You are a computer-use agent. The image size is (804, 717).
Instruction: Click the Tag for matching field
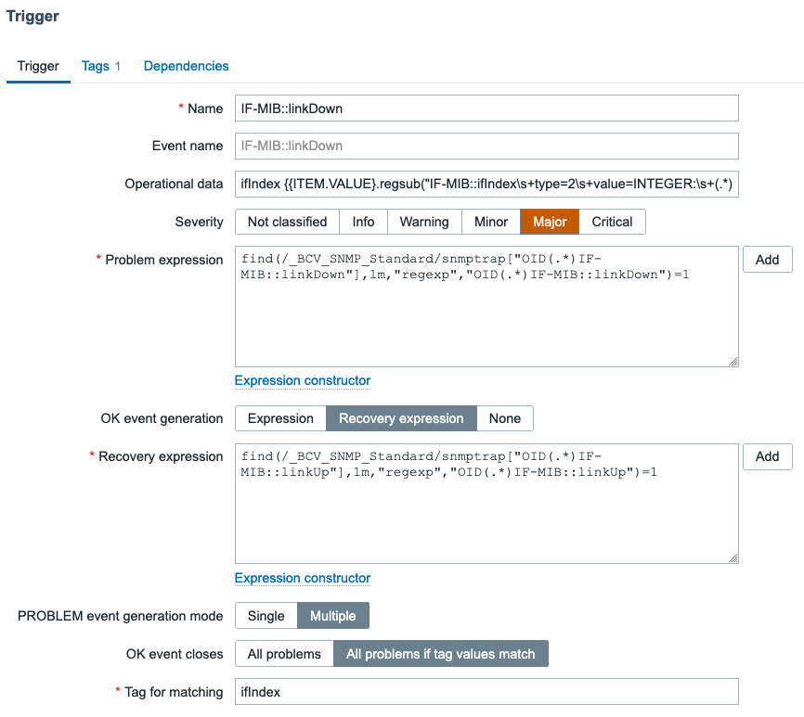click(486, 692)
